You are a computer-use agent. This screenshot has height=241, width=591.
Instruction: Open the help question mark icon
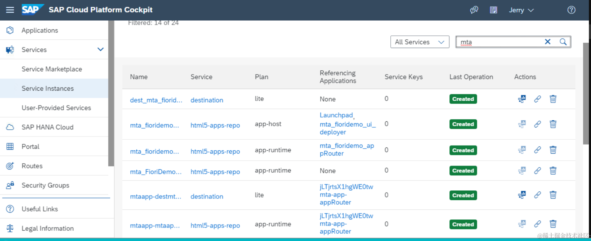click(x=571, y=10)
